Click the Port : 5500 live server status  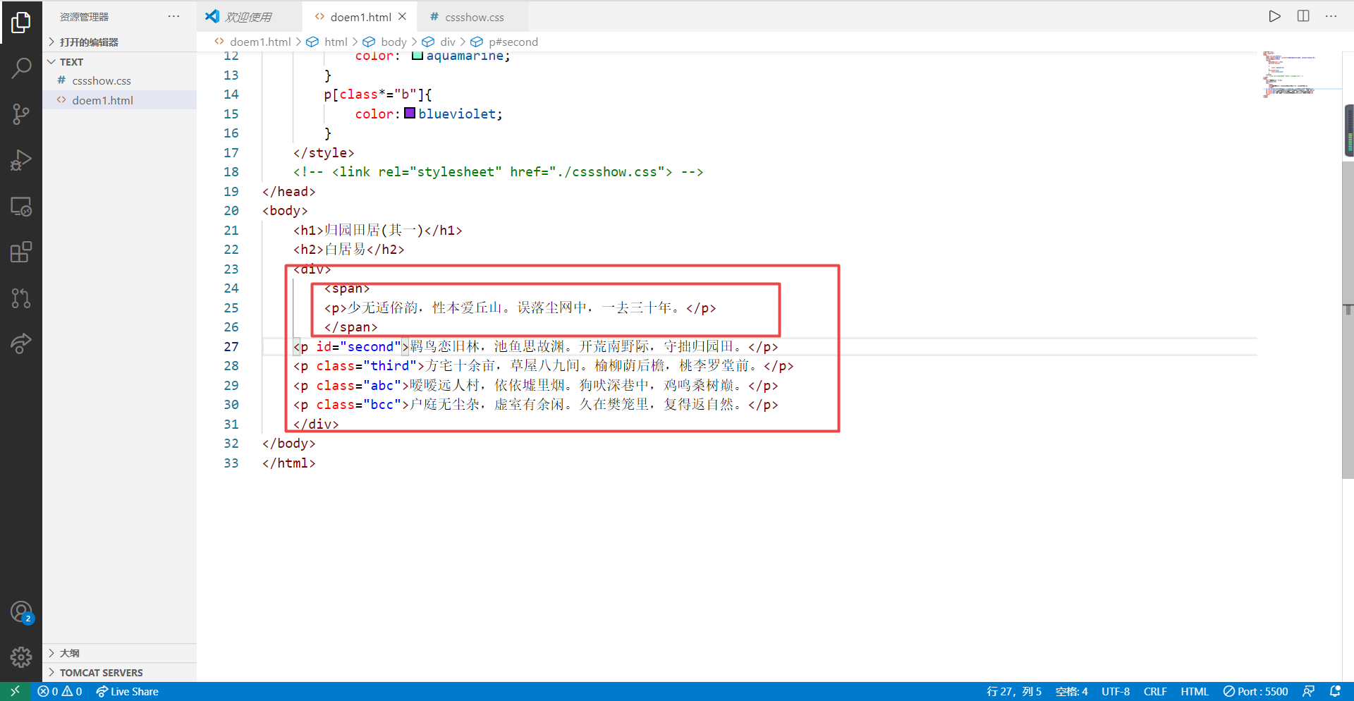coord(1255,692)
